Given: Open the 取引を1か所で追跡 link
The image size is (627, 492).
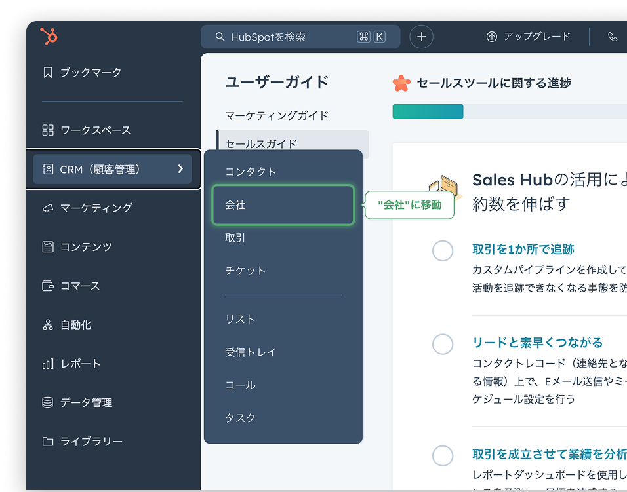Looking at the screenshot, I should coord(523,249).
